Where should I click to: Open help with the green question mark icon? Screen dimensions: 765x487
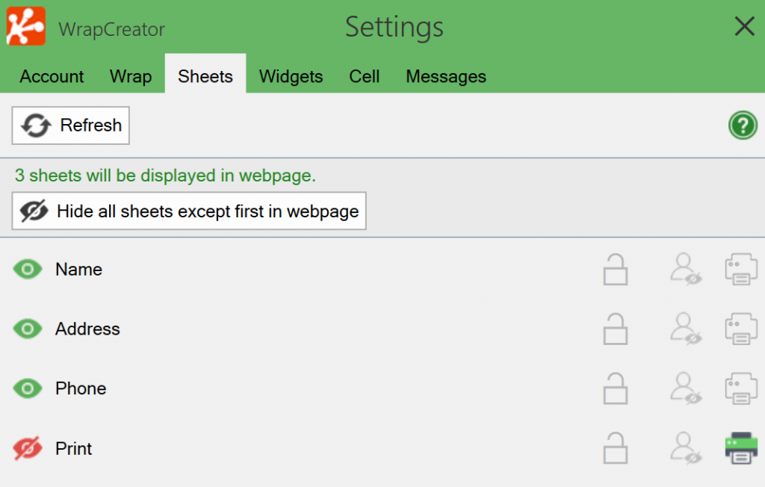pos(743,125)
